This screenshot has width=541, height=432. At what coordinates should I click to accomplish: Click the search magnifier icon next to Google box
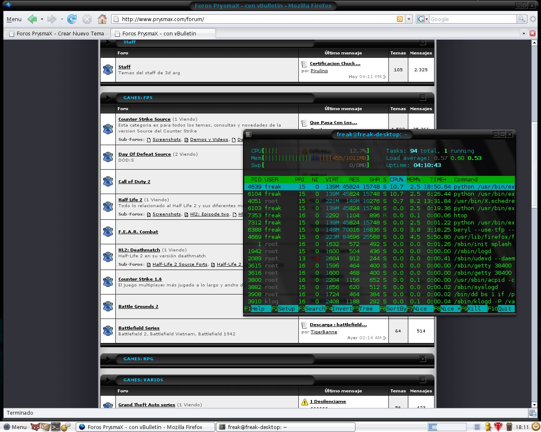click(522, 19)
